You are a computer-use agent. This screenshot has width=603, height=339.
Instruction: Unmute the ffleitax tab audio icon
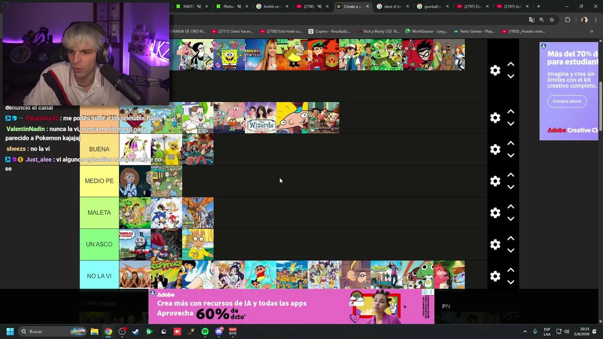tap(239, 7)
